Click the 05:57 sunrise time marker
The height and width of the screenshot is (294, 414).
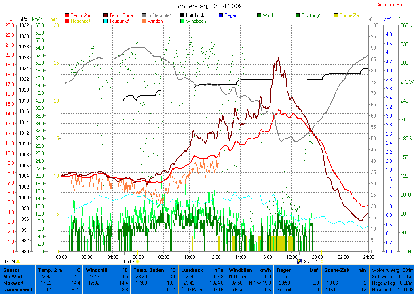coord(129,262)
